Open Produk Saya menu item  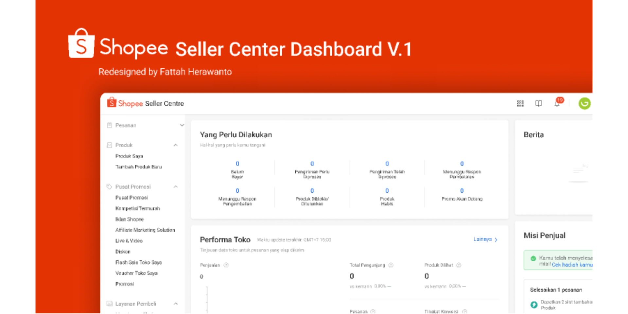(x=129, y=156)
